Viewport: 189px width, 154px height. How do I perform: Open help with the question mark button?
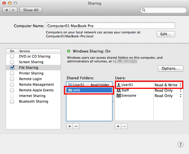click(x=180, y=145)
